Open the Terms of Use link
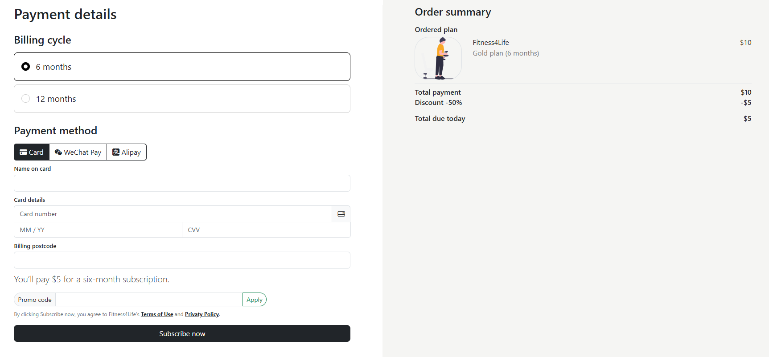769x357 pixels. pyautogui.click(x=156, y=314)
